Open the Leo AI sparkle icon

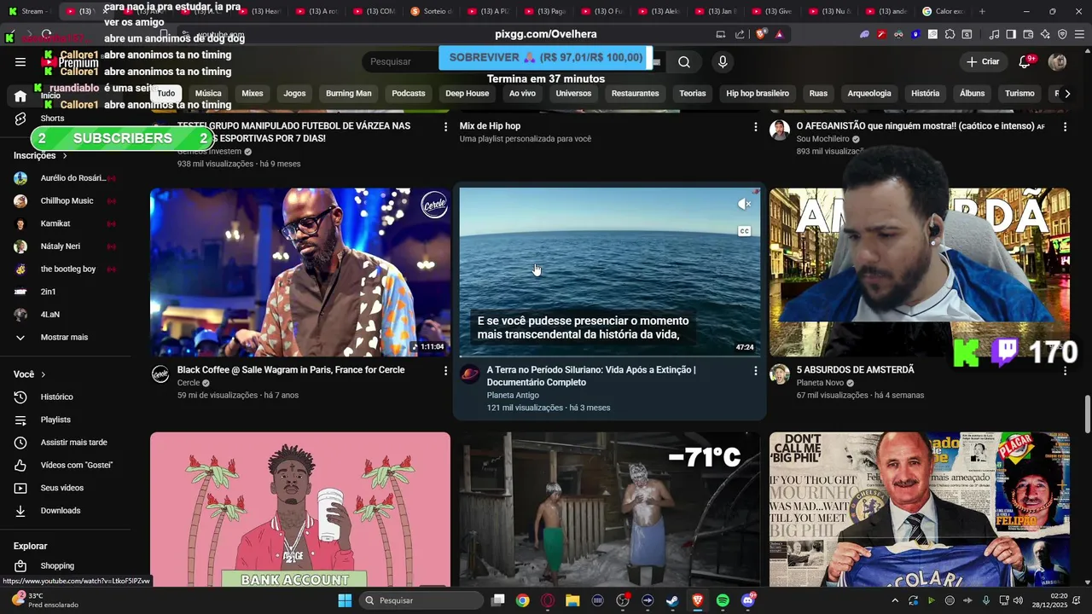point(1045,34)
